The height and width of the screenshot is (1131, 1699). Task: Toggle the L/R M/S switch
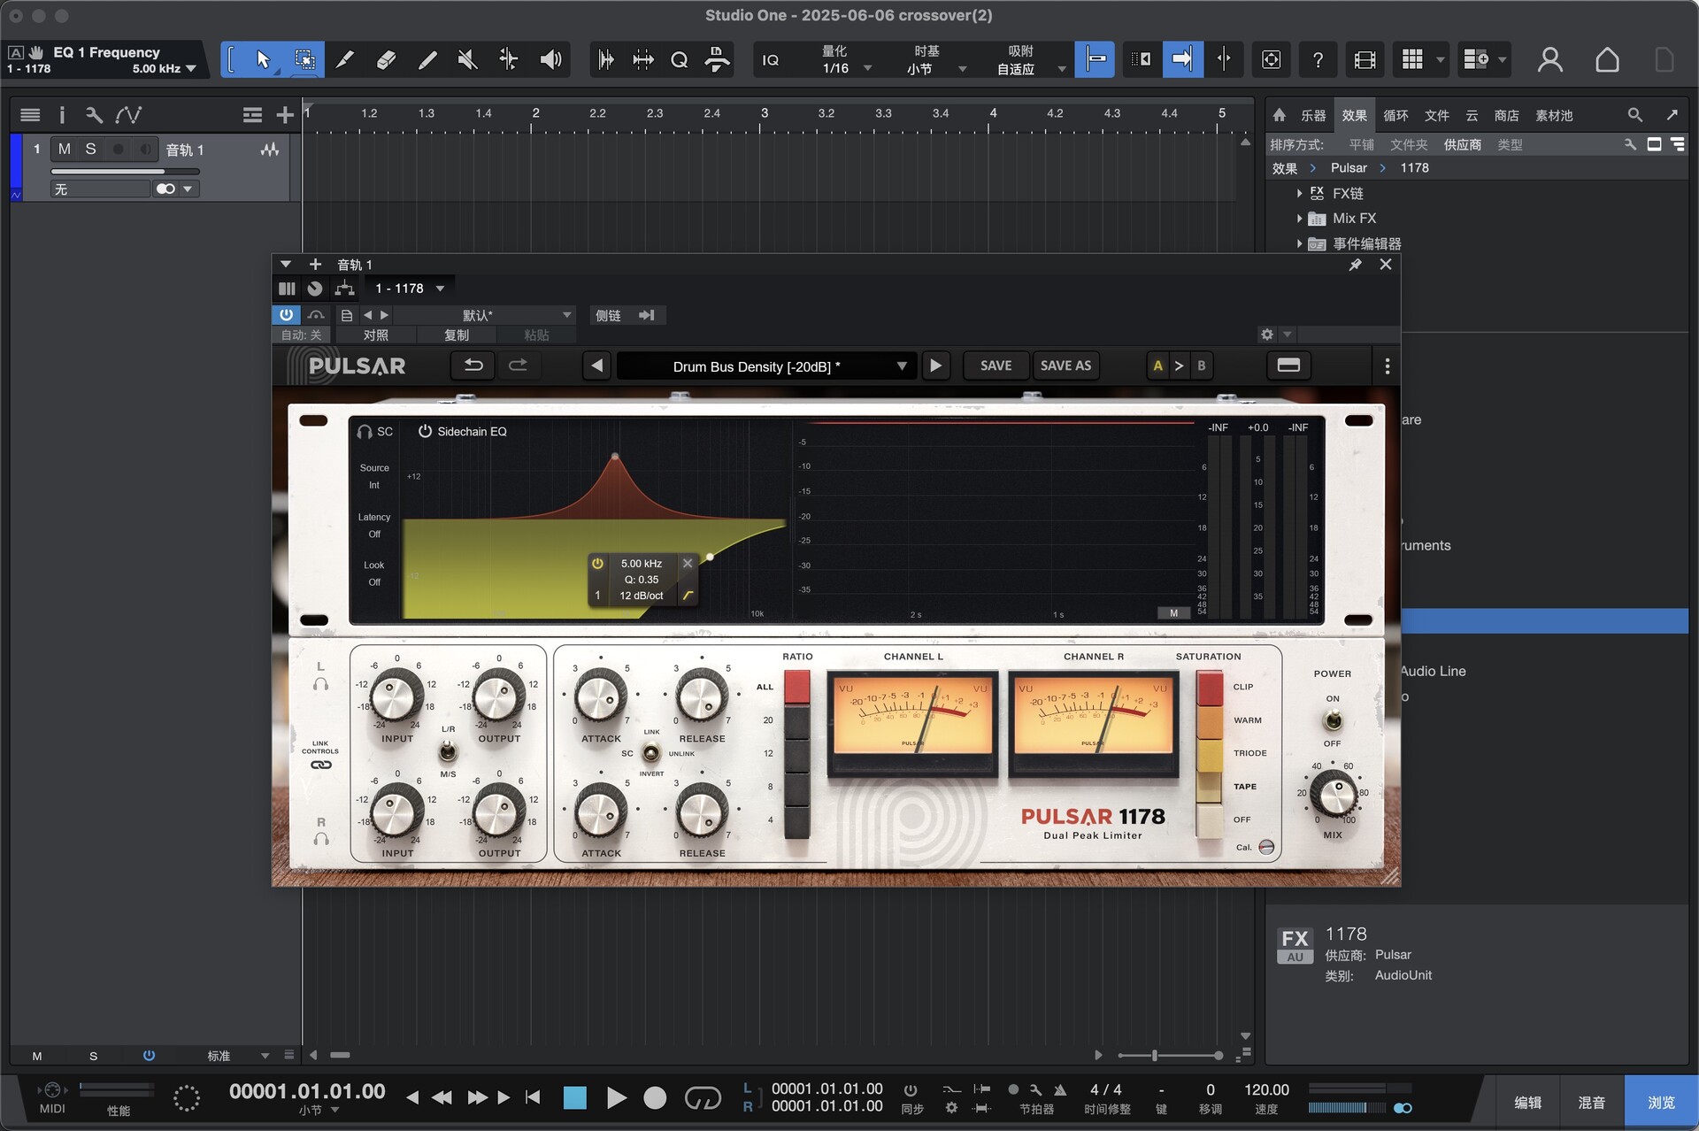(x=448, y=752)
